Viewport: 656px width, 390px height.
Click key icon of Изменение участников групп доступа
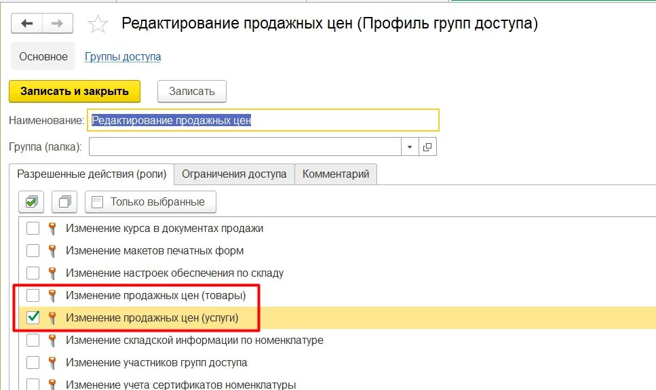pyautogui.click(x=52, y=362)
